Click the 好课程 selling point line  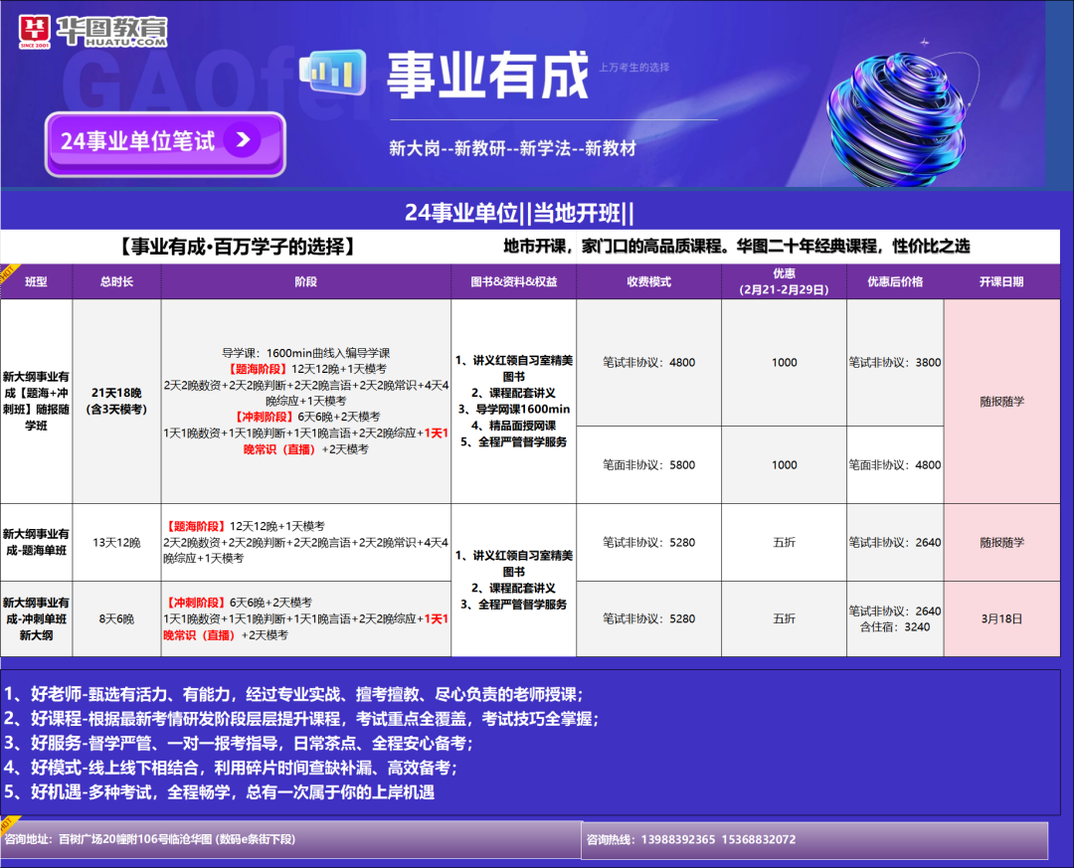pyautogui.click(x=301, y=719)
